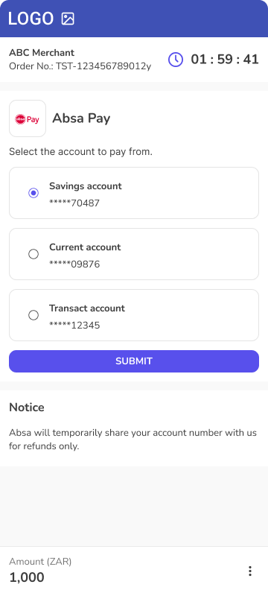Click the Order No. TST-123456789012y text
This screenshot has width=268, height=596.
coord(80,66)
